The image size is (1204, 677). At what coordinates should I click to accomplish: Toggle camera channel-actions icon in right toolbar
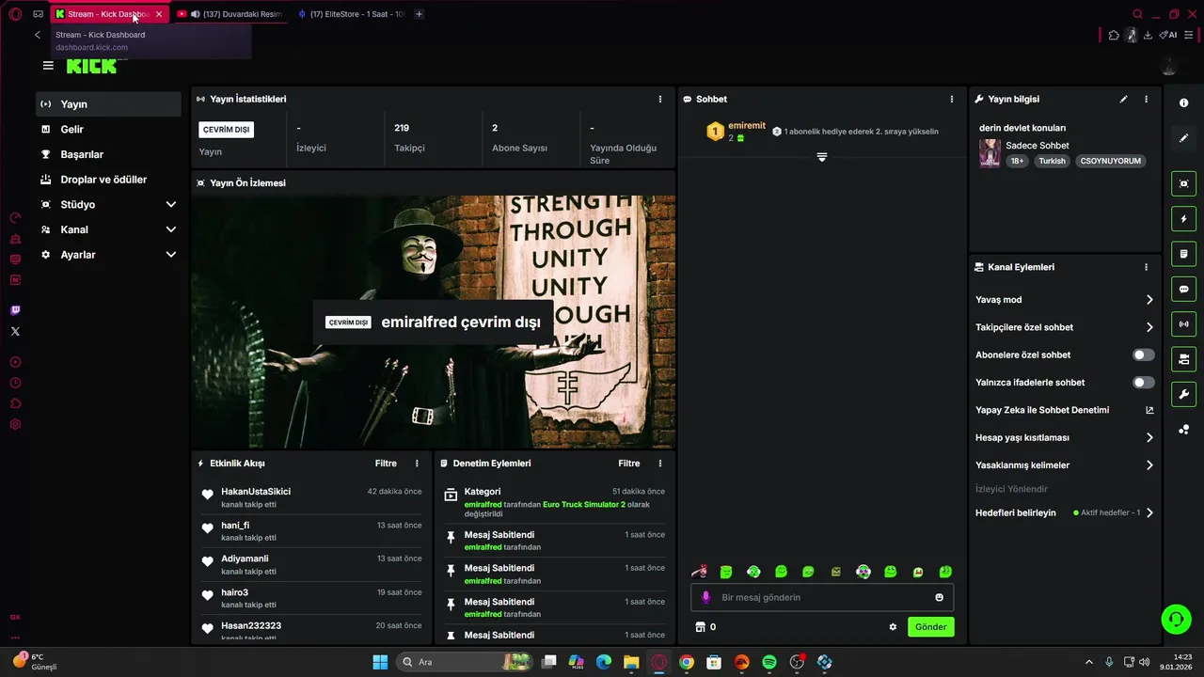(1183, 359)
